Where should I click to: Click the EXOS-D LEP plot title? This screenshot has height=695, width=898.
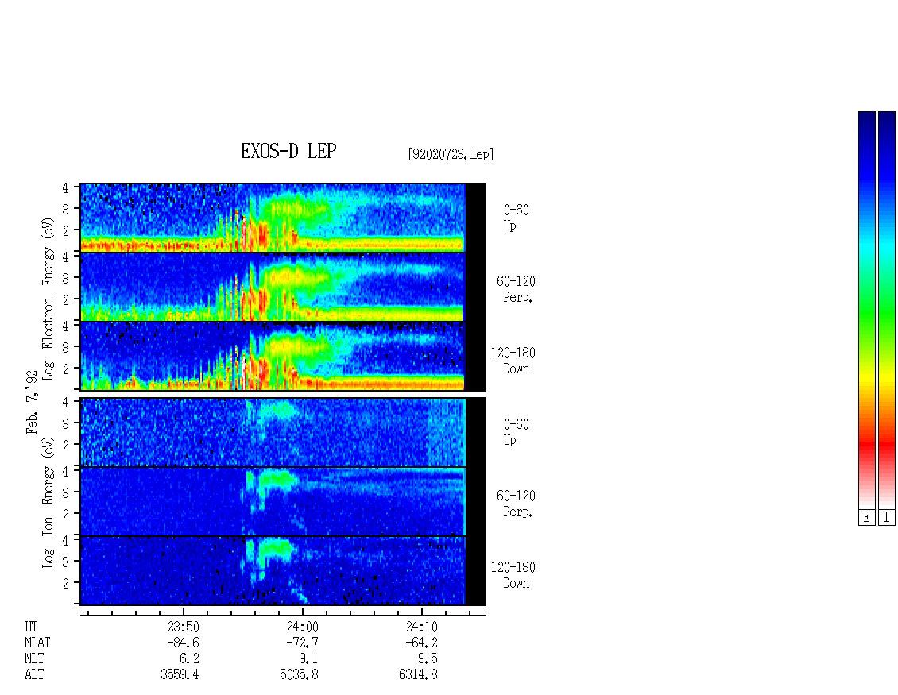288,151
